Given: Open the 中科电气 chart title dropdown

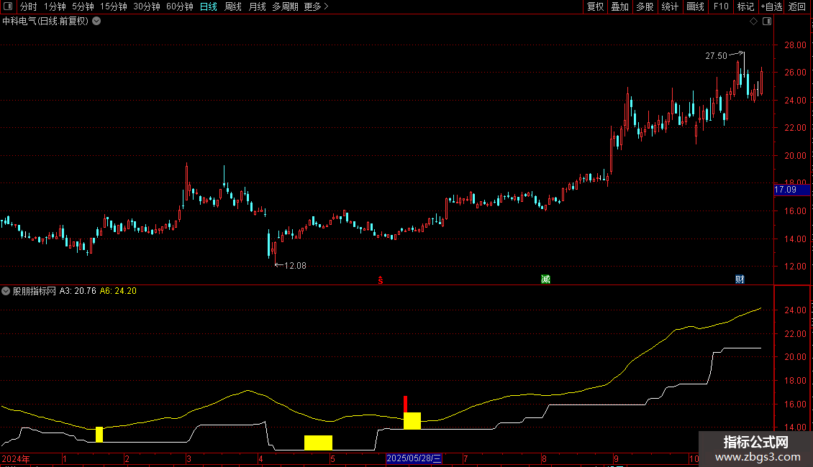Looking at the screenshot, I should (96, 22).
